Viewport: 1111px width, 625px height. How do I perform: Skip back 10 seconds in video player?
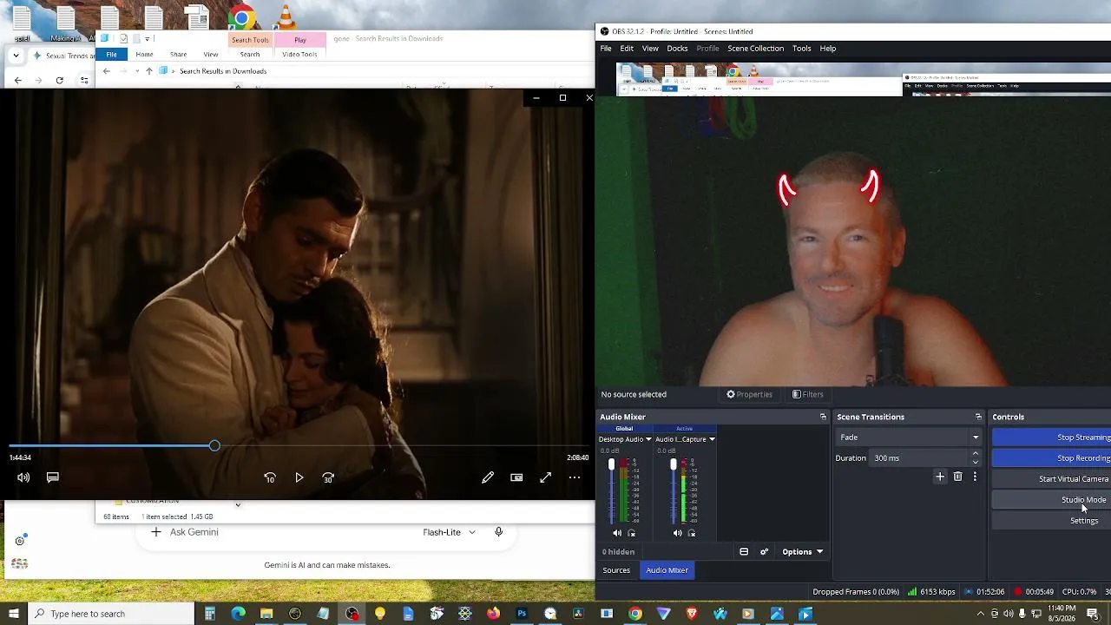tap(270, 477)
